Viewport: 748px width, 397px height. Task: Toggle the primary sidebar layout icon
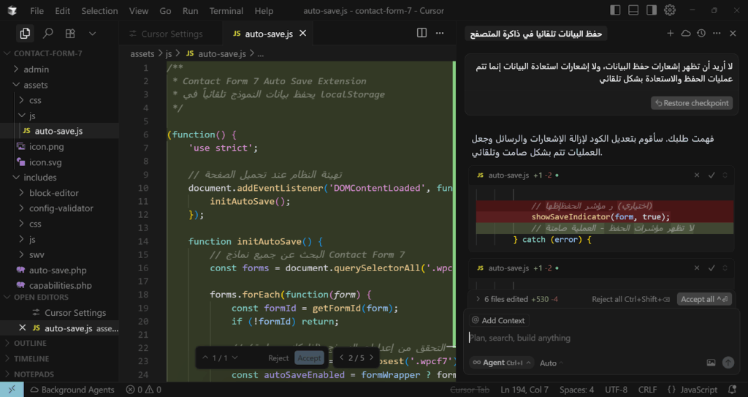(x=615, y=10)
